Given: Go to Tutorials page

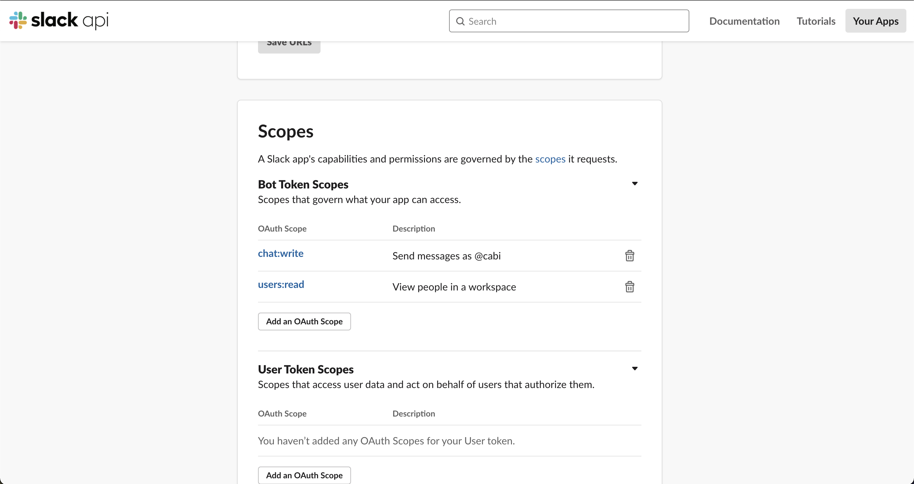Looking at the screenshot, I should coord(816,21).
